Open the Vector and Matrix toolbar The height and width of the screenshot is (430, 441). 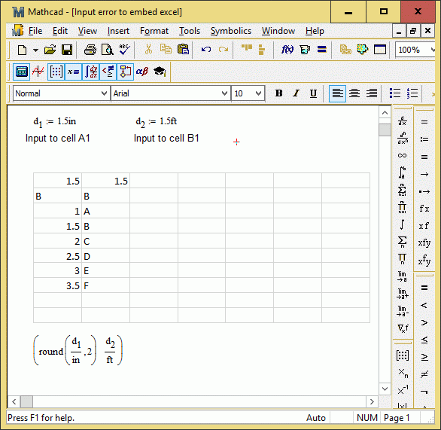tap(56, 72)
